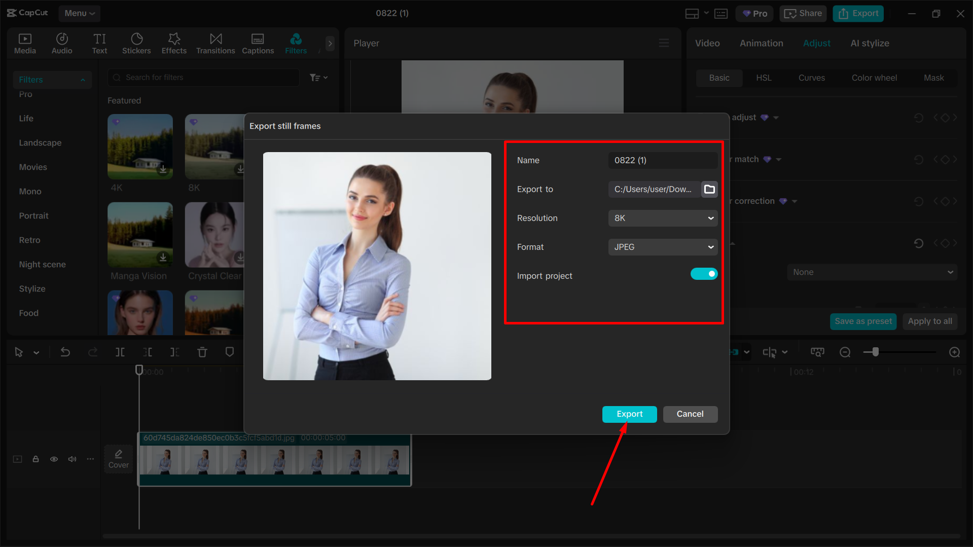Click the Apply to all button
Image resolution: width=973 pixels, height=547 pixels.
coord(930,321)
